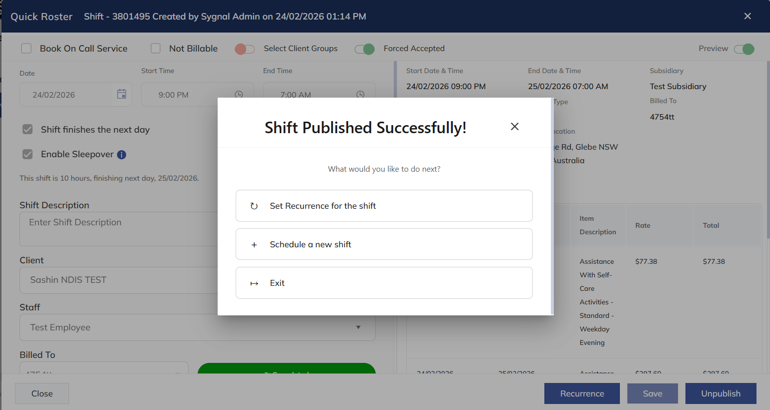Click the Recurrence button in footer
The height and width of the screenshot is (410, 770).
(582, 393)
